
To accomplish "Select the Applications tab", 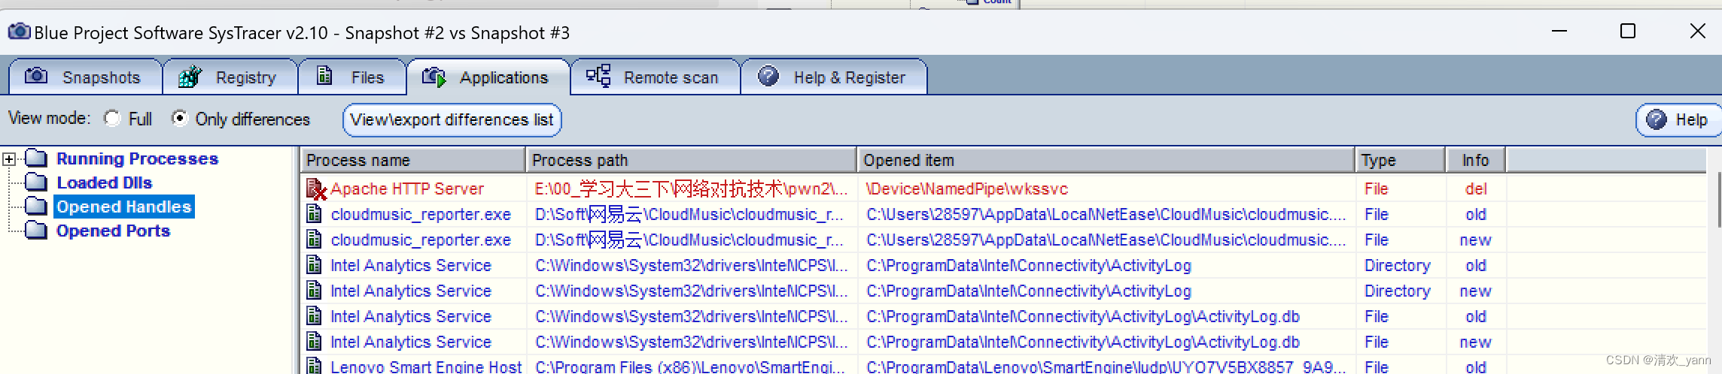I will [x=488, y=77].
